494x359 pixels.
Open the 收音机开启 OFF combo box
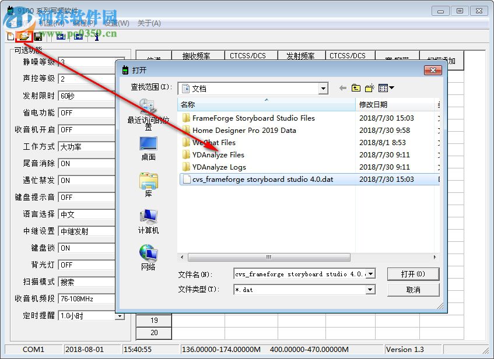tap(87, 130)
